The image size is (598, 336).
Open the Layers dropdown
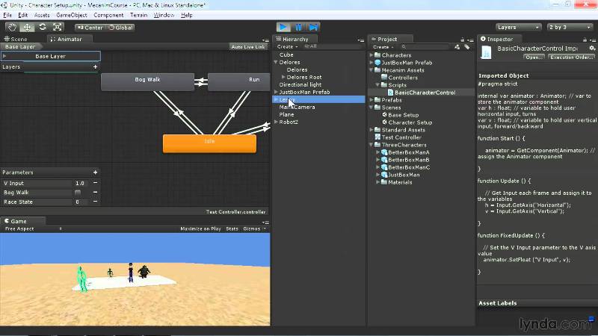tap(518, 27)
